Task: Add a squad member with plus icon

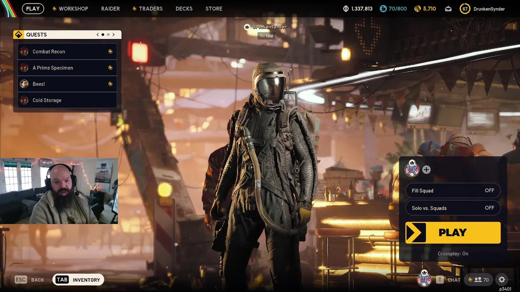Action: 426,170
